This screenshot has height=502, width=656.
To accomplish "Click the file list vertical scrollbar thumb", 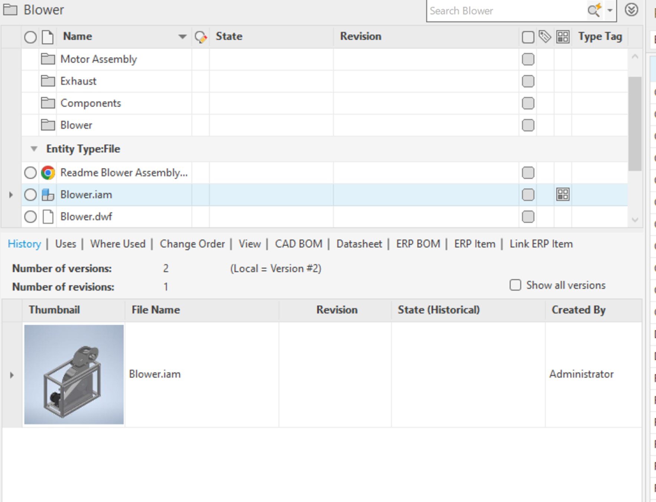I will [635, 123].
